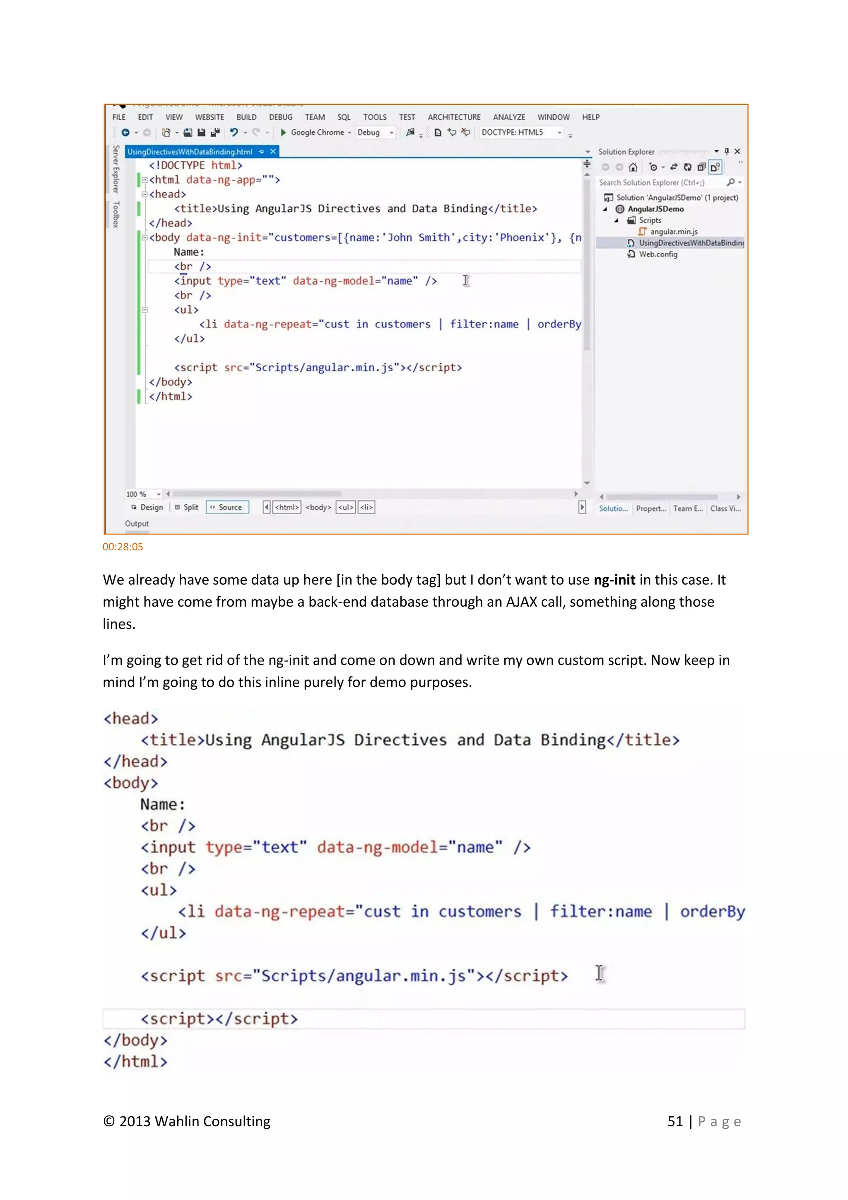
Task: Collapse the Scripts folder node
Action: (x=616, y=220)
